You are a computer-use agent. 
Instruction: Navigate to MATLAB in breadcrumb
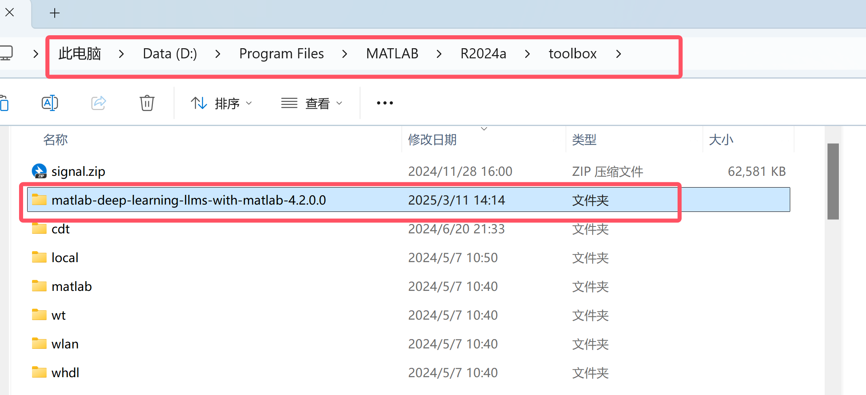coord(392,53)
